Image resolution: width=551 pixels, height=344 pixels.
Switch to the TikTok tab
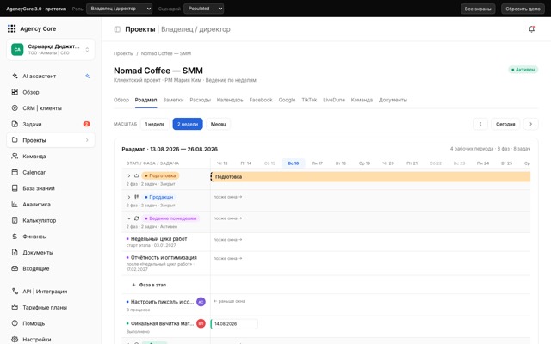click(309, 100)
